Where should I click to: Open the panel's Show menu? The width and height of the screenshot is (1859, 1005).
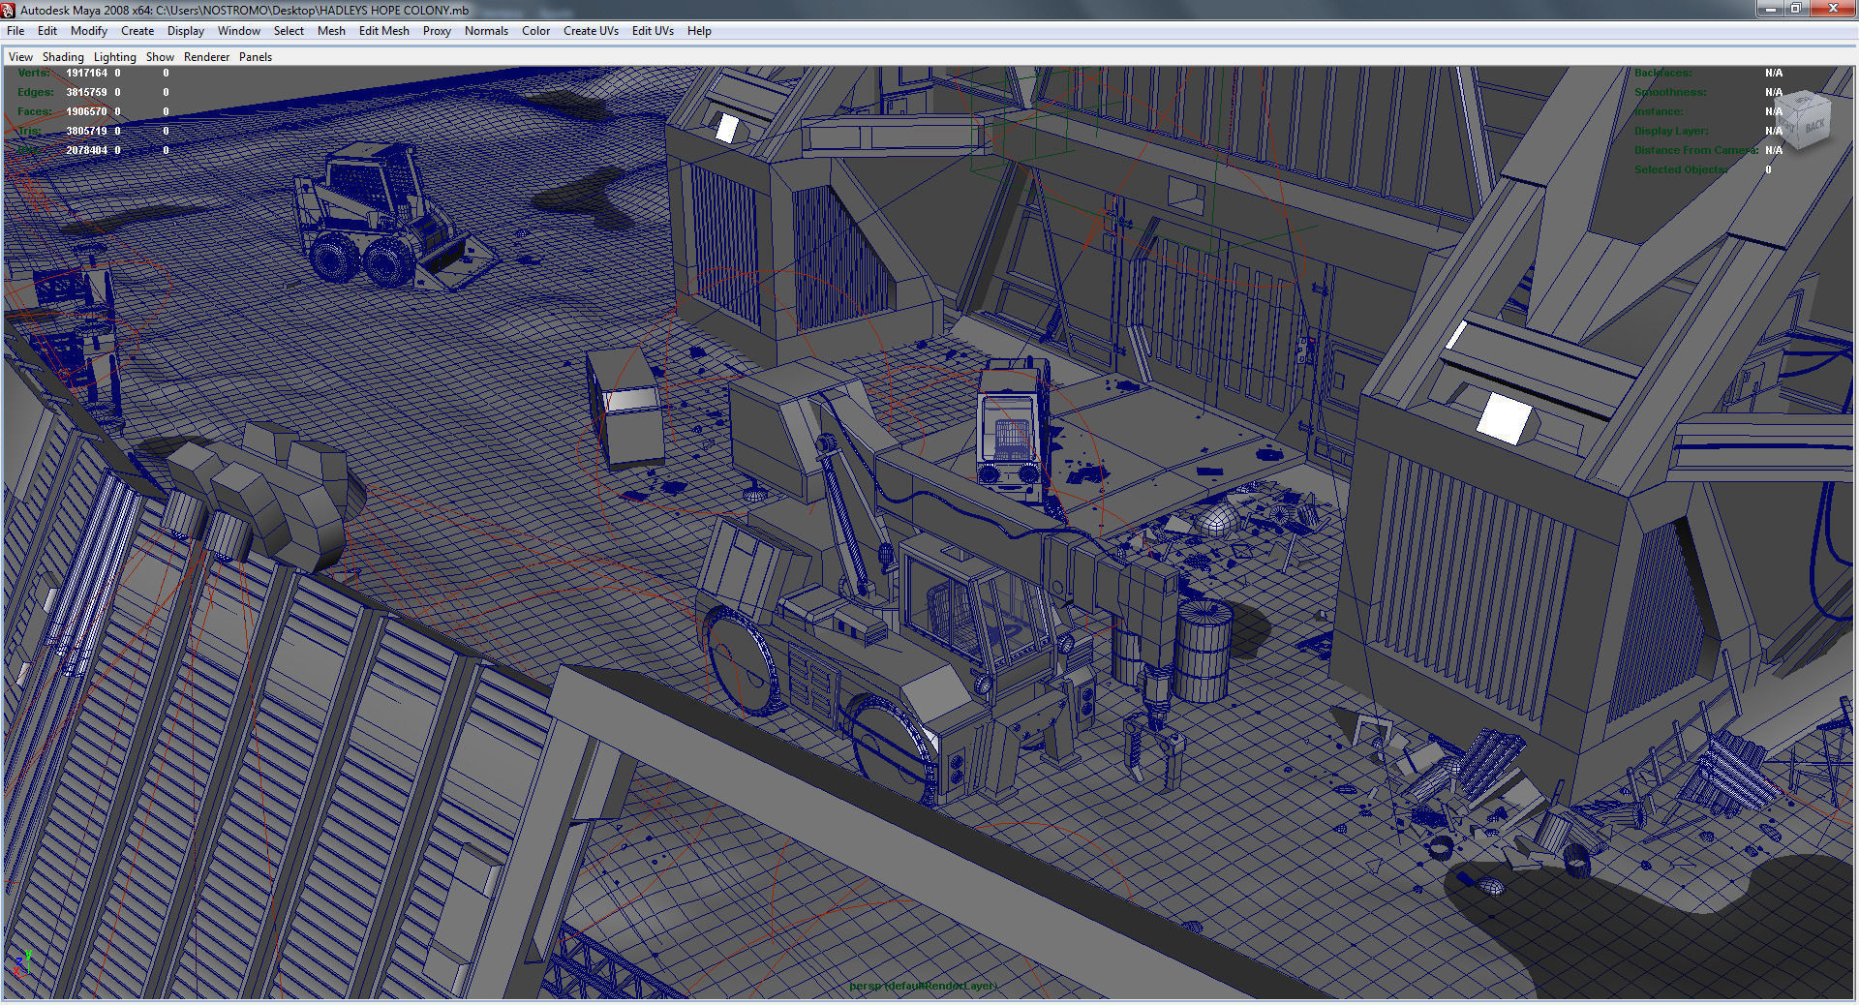160,57
